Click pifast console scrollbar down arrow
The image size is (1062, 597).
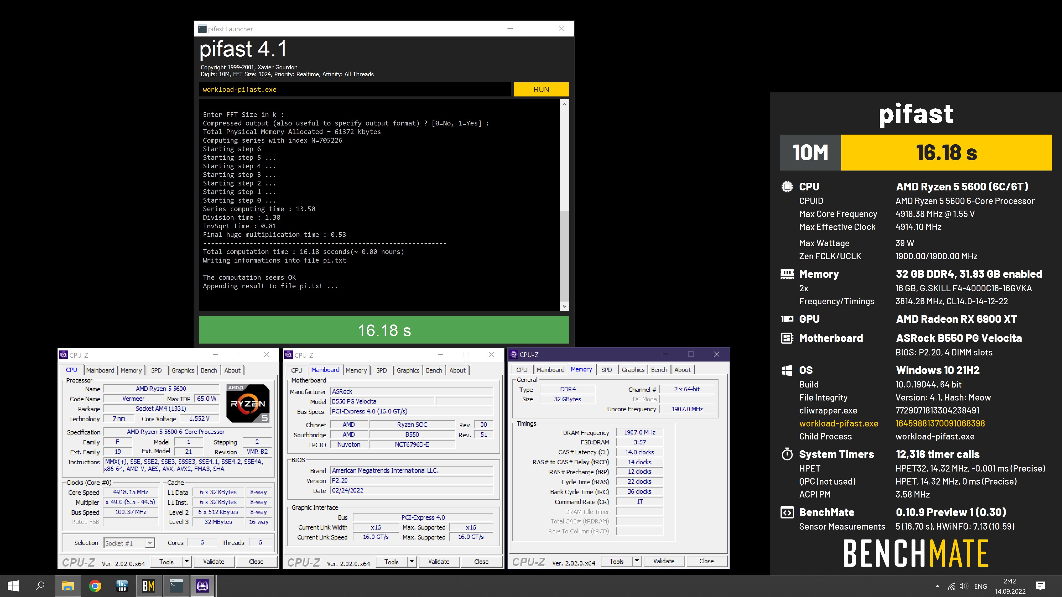pyautogui.click(x=564, y=306)
